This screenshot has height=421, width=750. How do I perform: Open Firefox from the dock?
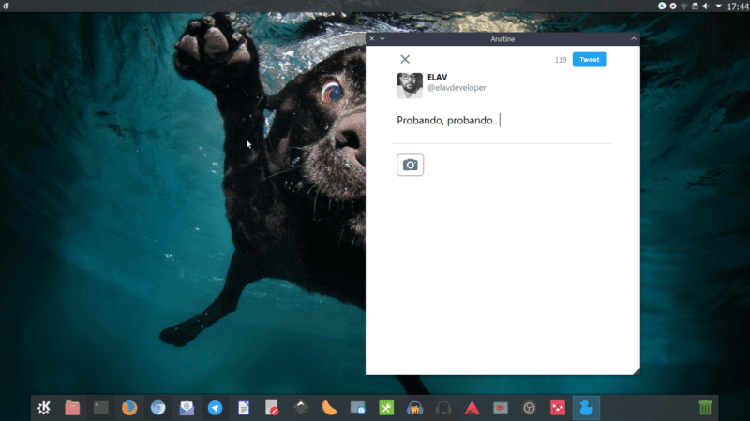tap(129, 408)
